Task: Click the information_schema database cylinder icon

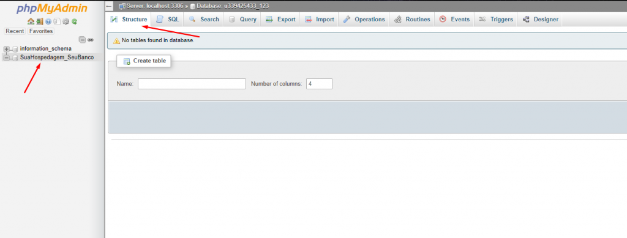Action: click(15, 49)
